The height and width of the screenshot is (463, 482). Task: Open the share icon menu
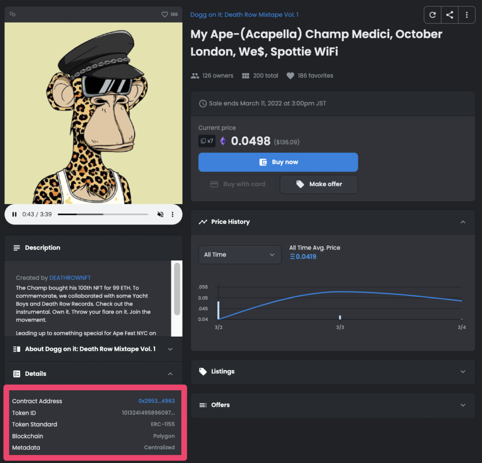(450, 15)
